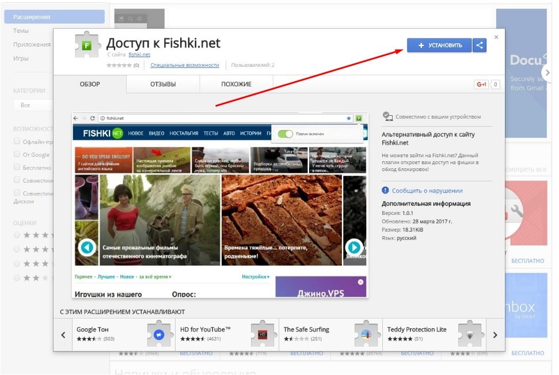
Task: Click the blue warning icon beside Сообщить о нарушении
Action: [x=385, y=190]
